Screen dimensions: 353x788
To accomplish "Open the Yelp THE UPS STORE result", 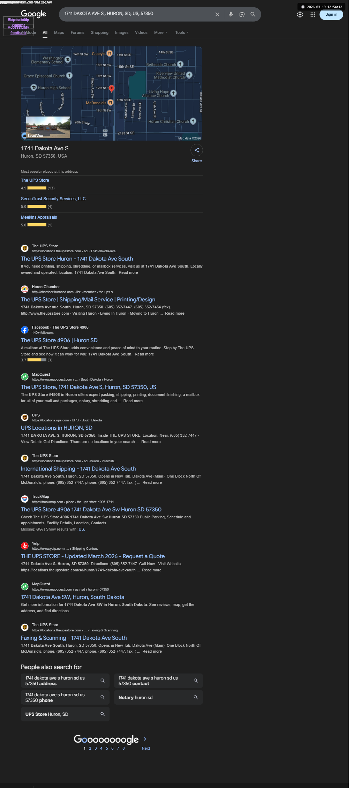I will (93, 556).
